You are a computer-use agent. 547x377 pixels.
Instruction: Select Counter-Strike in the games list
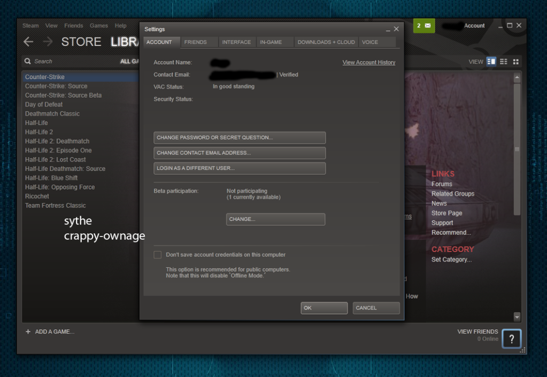(81, 77)
